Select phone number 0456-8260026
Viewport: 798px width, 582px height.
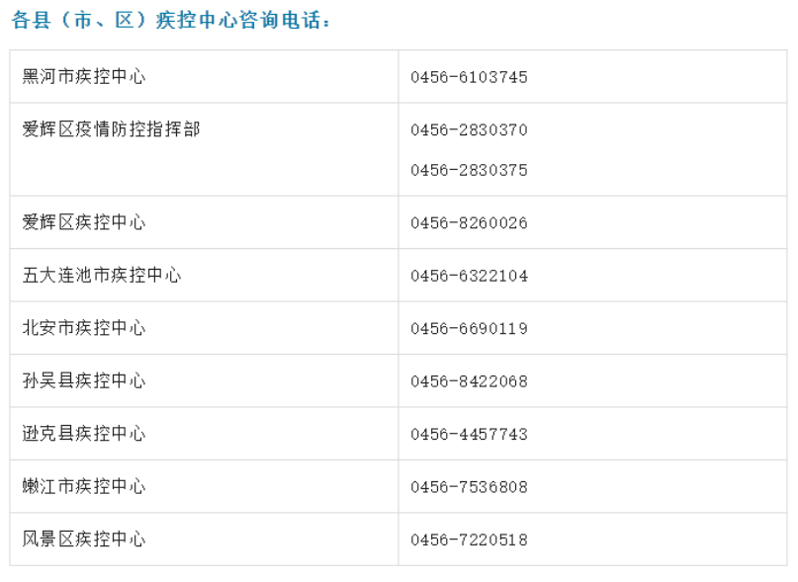click(469, 223)
